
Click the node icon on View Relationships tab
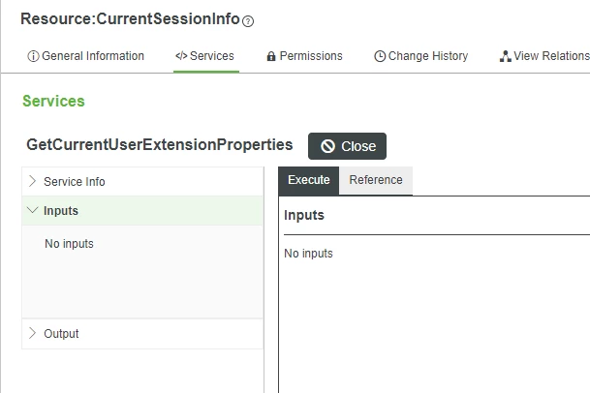tap(505, 56)
